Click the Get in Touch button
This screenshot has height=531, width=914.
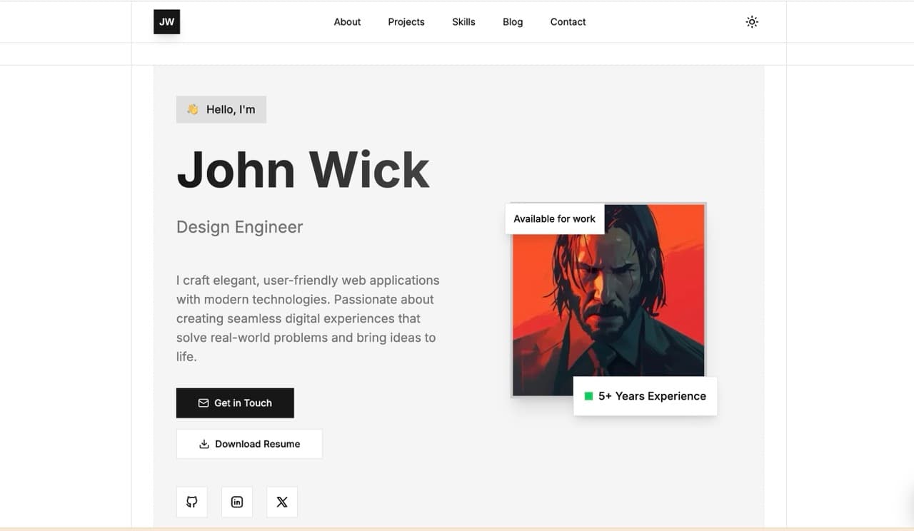pos(235,403)
